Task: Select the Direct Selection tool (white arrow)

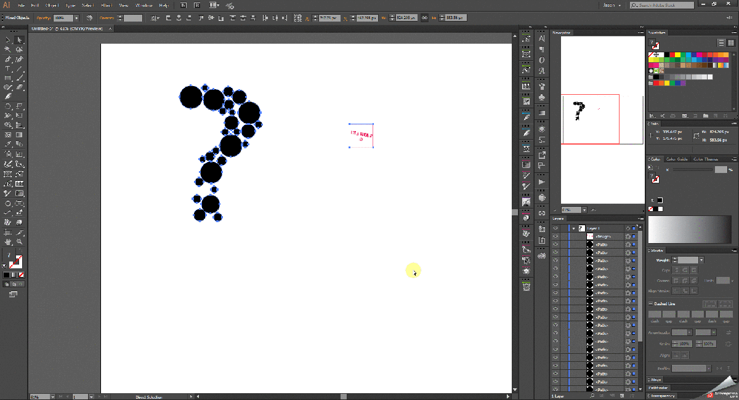Action: point(19,40)
